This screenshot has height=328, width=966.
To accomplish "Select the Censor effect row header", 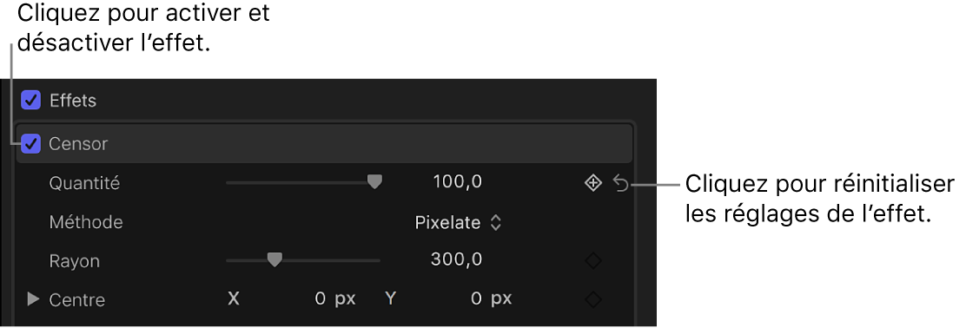I will (324, 144).
